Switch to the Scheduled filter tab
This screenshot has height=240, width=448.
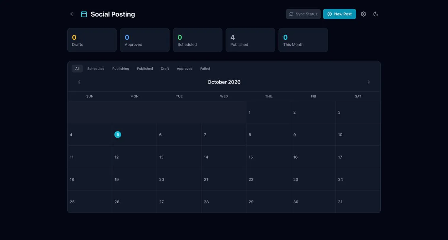pos(96,69)
